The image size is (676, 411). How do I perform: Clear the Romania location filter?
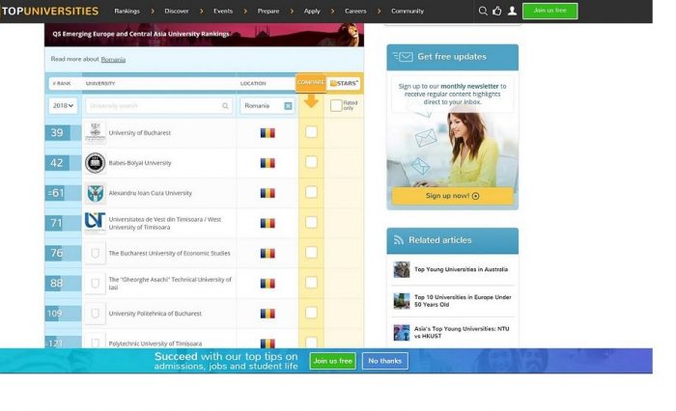288,106
